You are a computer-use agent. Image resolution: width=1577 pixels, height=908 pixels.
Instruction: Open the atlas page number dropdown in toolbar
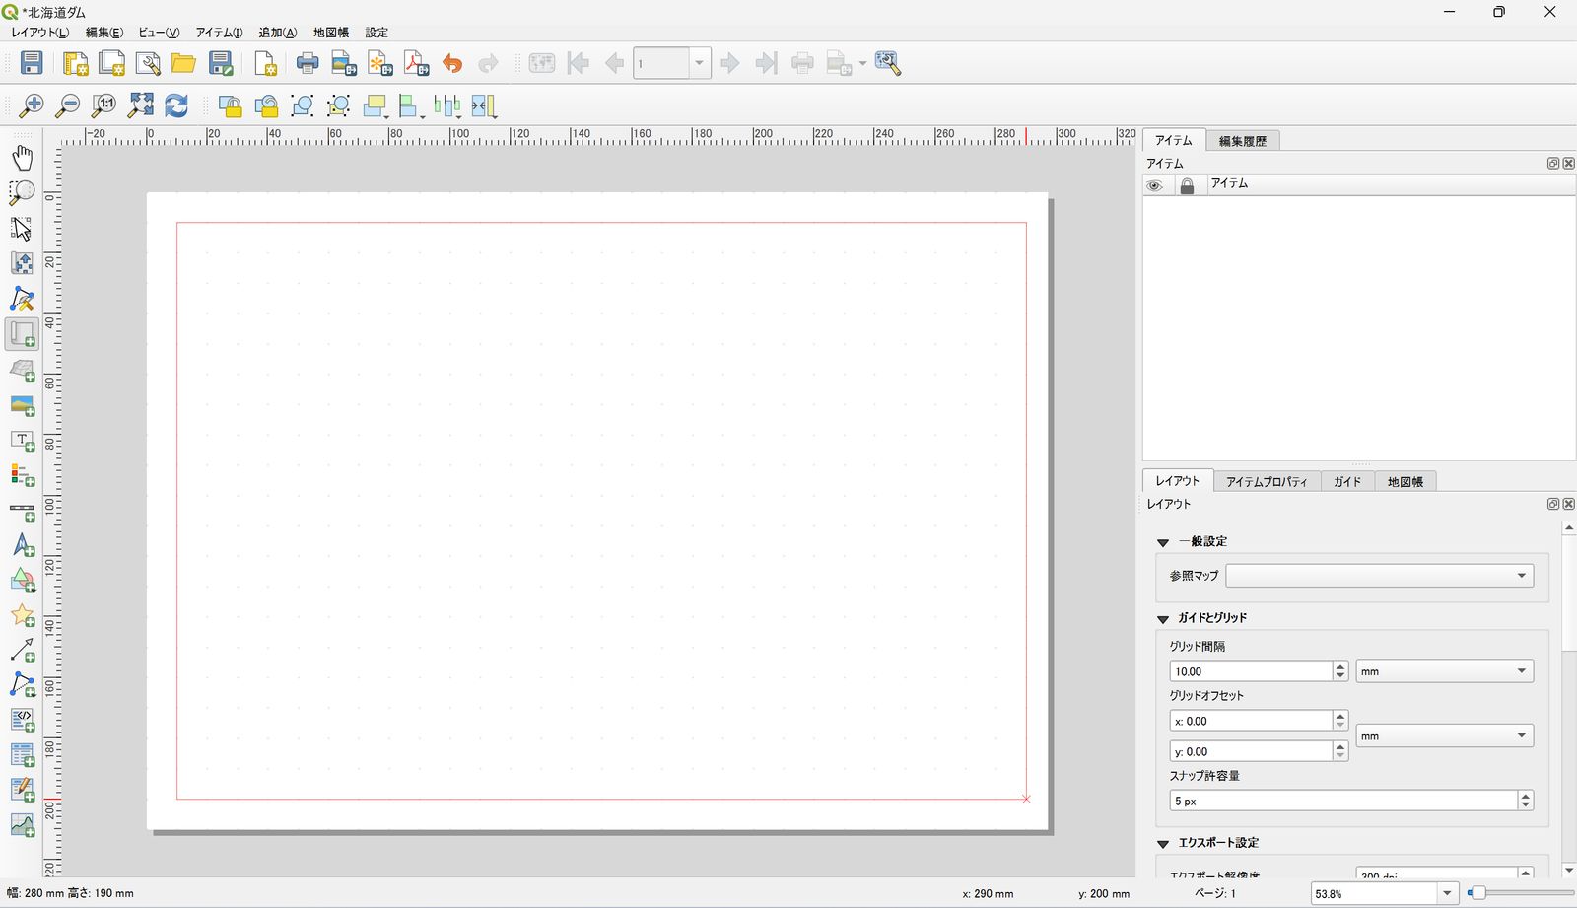pos(699,63)
